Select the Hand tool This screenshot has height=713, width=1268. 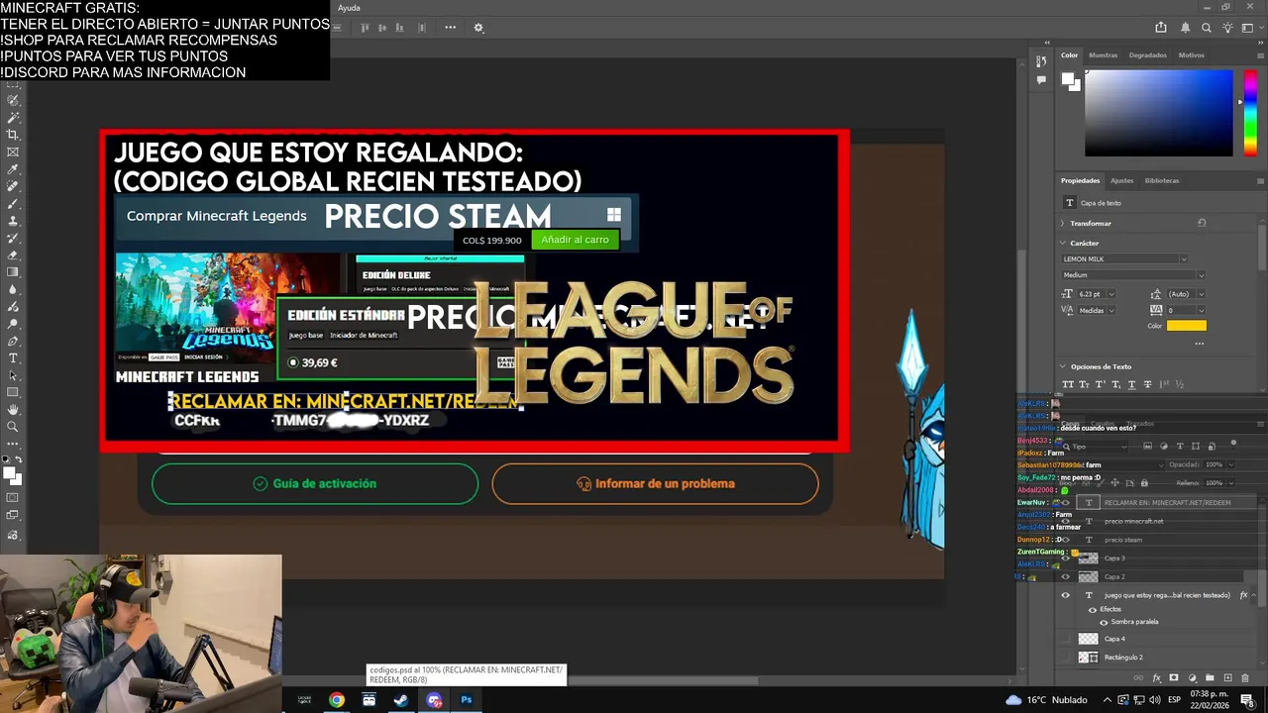pos(13,410)
